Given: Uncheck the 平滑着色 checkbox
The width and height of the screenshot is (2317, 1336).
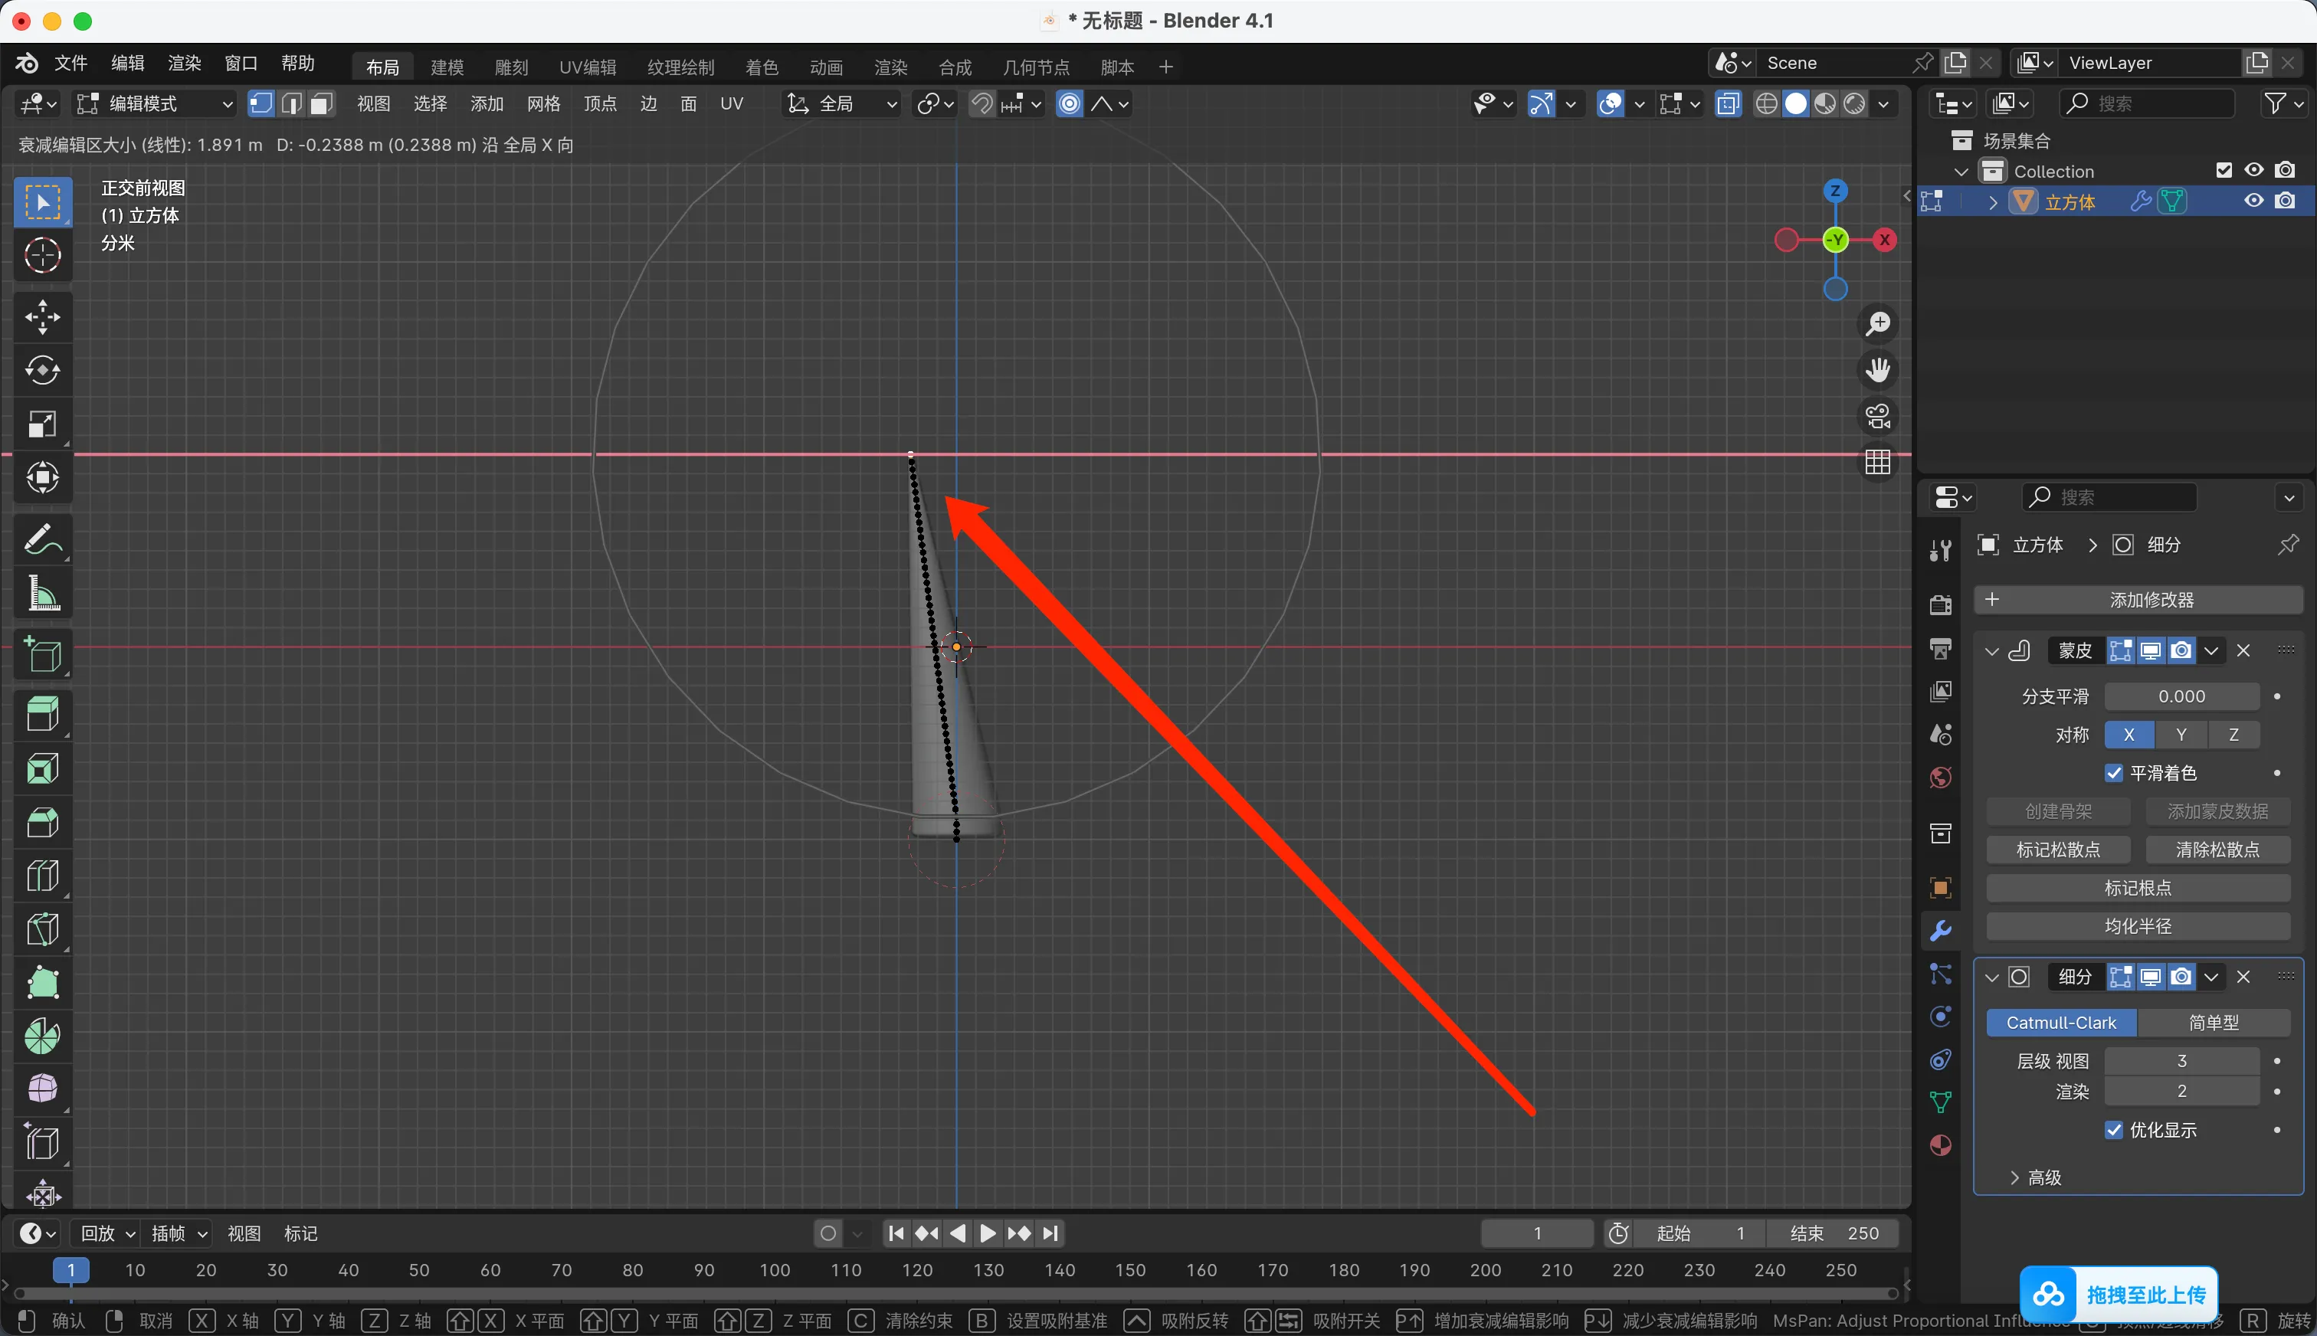Looking at the screenshot, I should click(x=2114, y=774).
